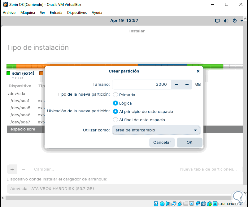Open the bootloader device dropdown
Viewport: 248px width, 207px height.
(125, 188)
